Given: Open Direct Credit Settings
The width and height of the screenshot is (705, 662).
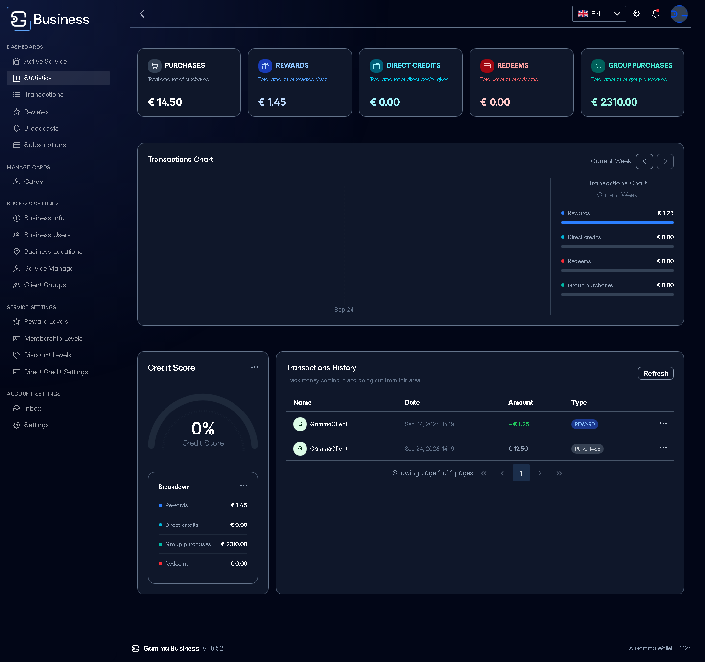Looking at the screenshot, I should click(58, 372).
